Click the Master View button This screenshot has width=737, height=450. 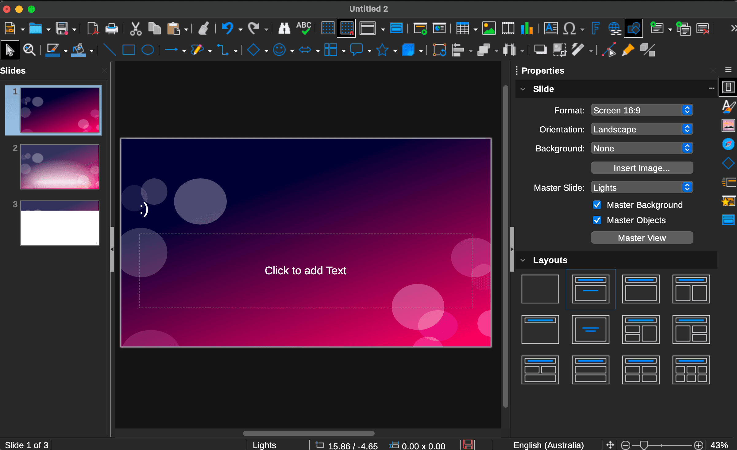click(642, 238)
